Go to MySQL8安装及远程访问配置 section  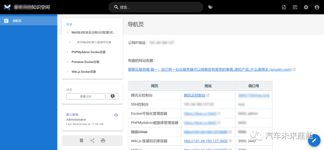tap(93, 32)
